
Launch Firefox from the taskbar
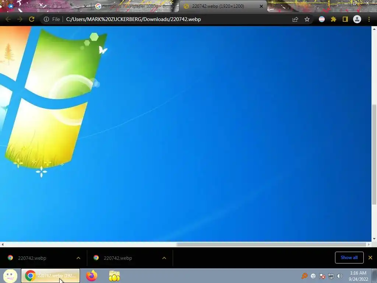(92, 276)
